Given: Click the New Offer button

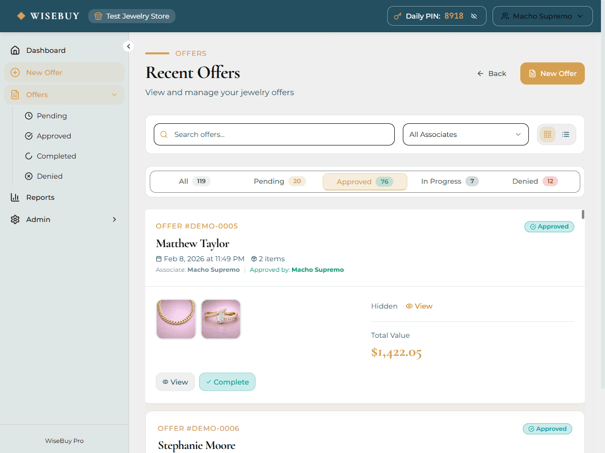Looking at the screenshot, I should pos(552,73).
